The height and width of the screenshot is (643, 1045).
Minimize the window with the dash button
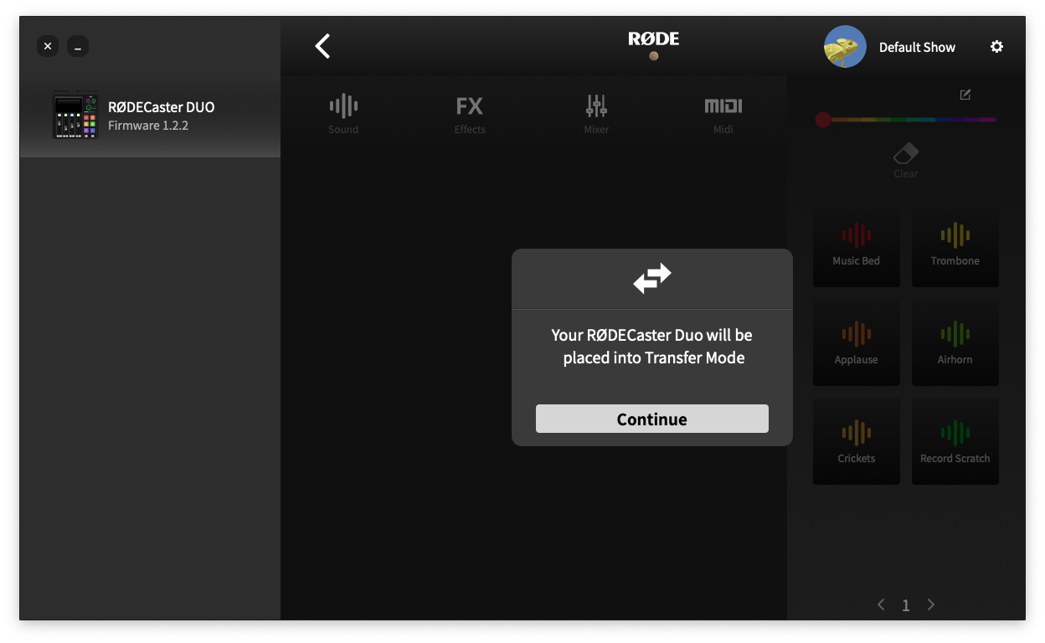[78, 46]
